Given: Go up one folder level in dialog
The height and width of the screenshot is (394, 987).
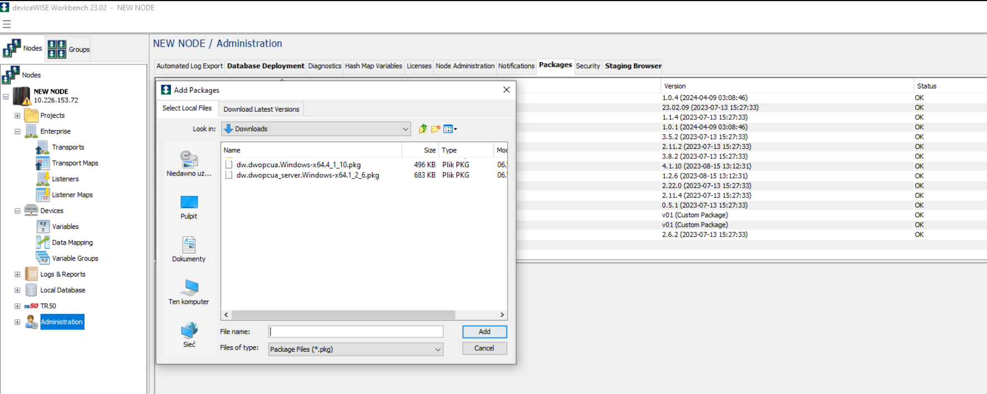Looking at the screenshot, I should pyautogui.click(x=423, y=129).
